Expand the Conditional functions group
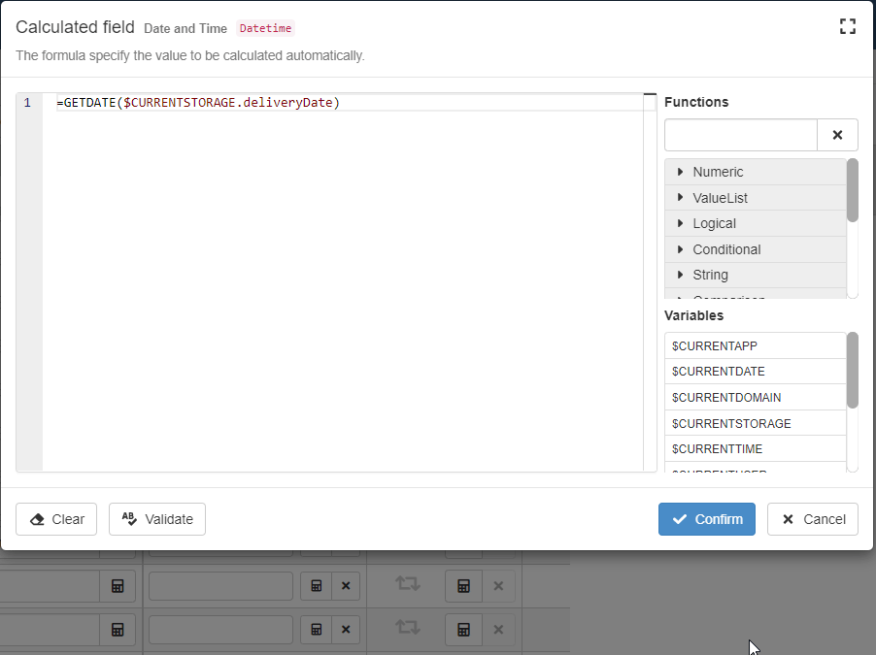 click(725, 249)
